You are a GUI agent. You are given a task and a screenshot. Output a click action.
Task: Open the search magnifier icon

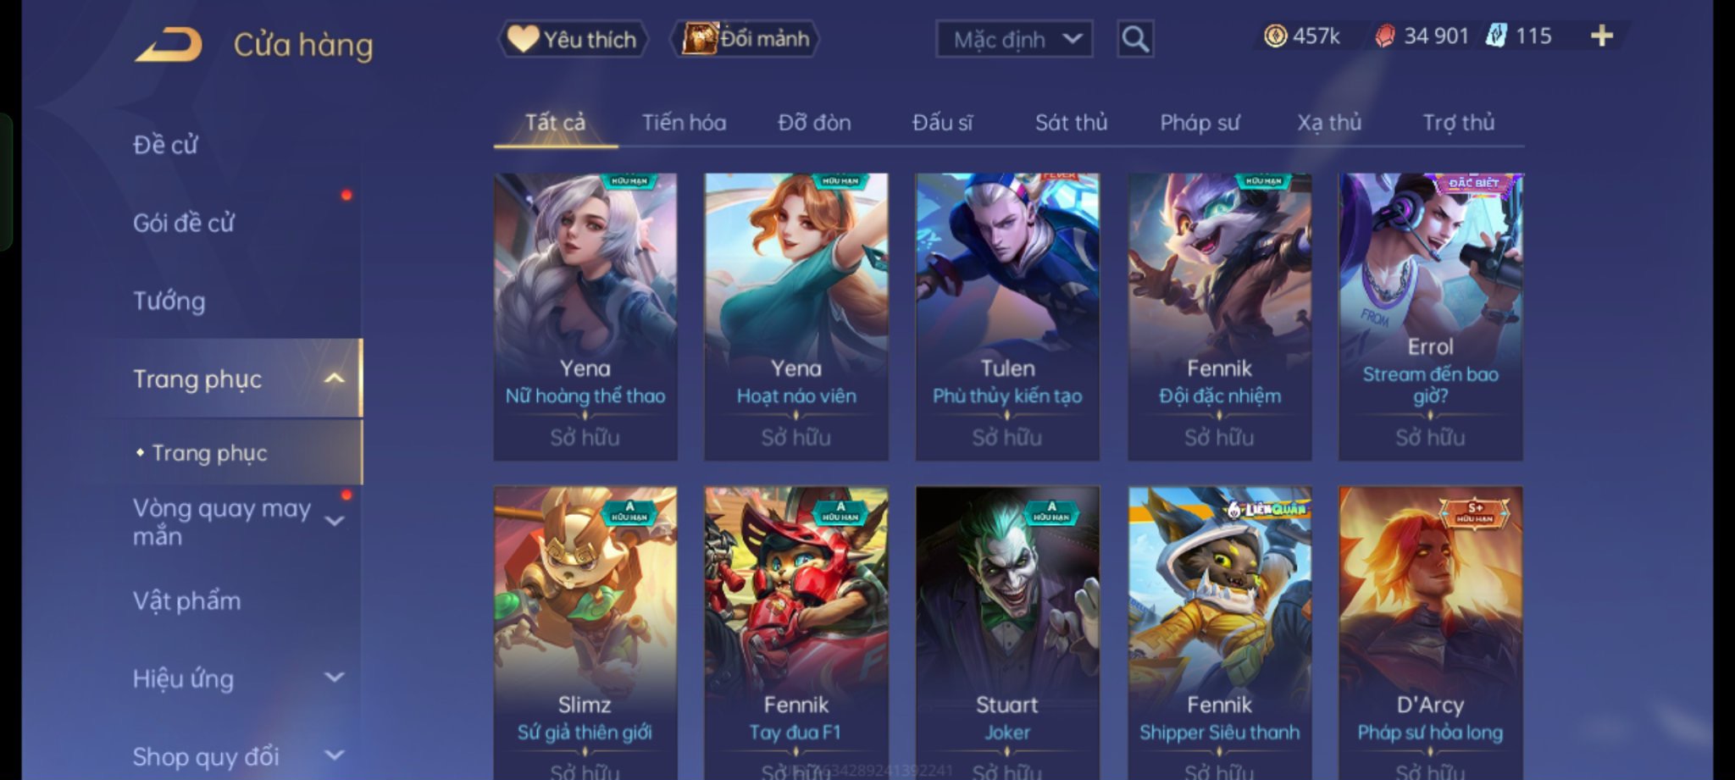[1135, 39]
